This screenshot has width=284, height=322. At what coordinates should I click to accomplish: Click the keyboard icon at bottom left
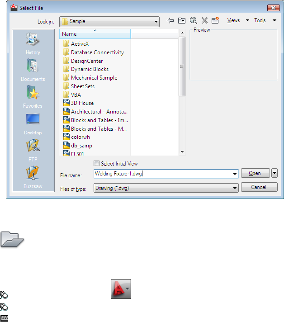click(4, 318)
